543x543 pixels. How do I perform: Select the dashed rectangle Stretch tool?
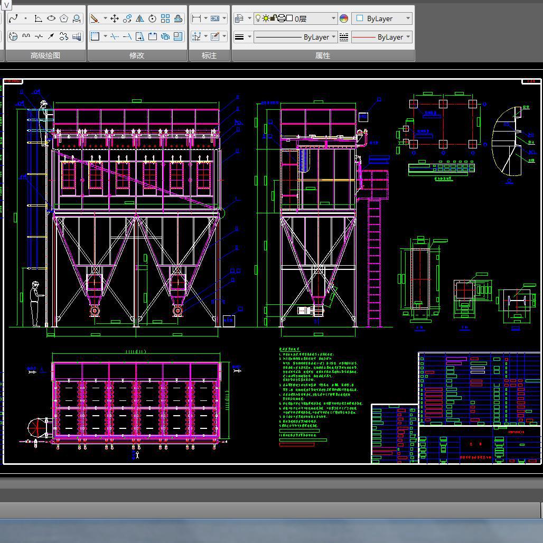pyautogui.click(x=95, y=36)
